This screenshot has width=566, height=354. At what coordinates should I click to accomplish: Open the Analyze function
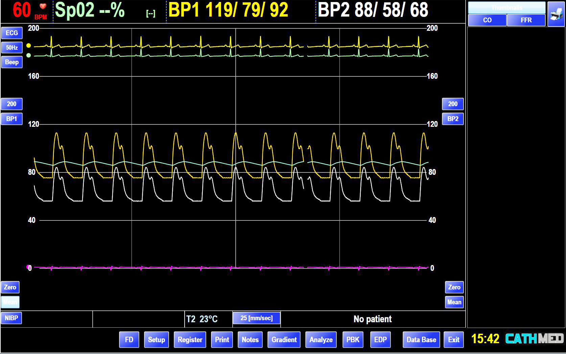coord(321,340)
